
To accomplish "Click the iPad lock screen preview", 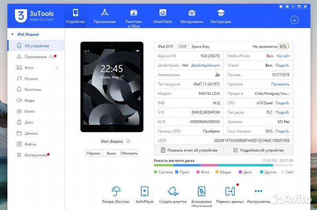I will (112, 86).
